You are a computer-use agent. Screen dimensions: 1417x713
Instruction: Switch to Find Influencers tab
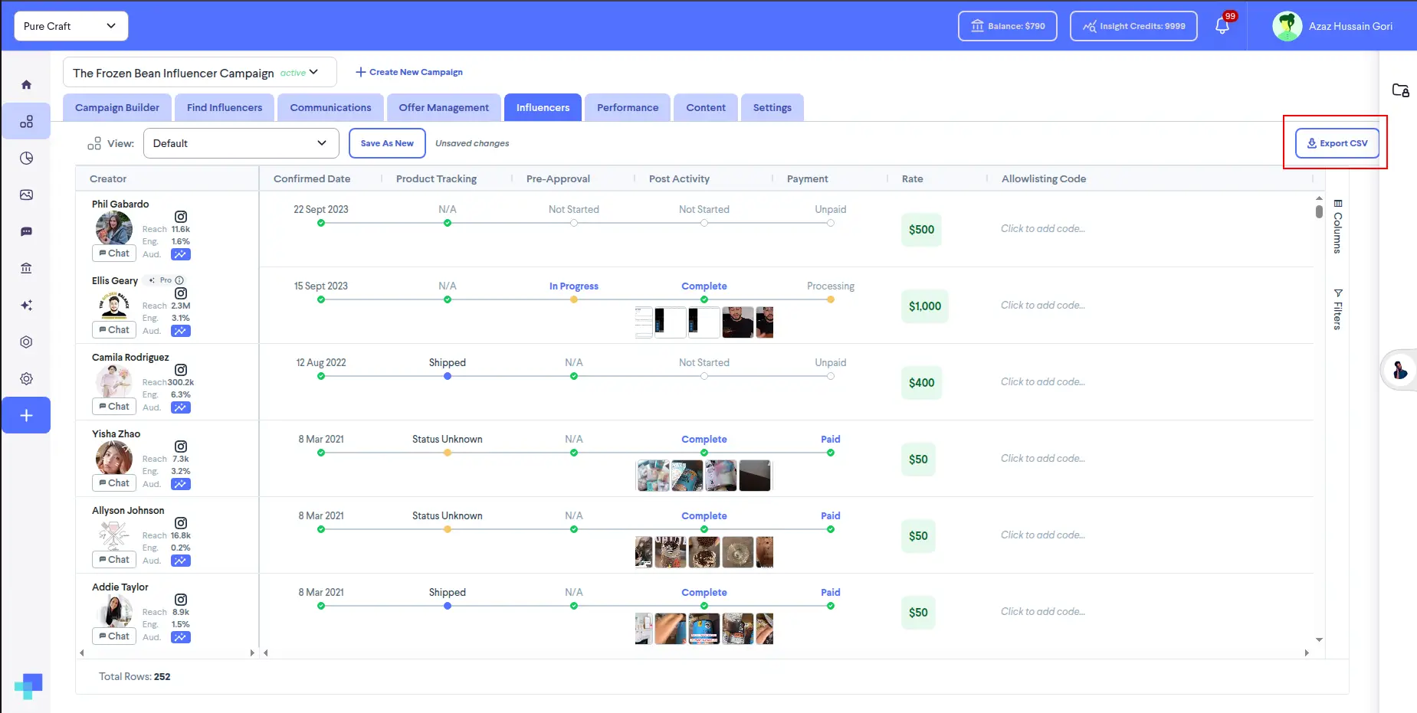point(225,107)
